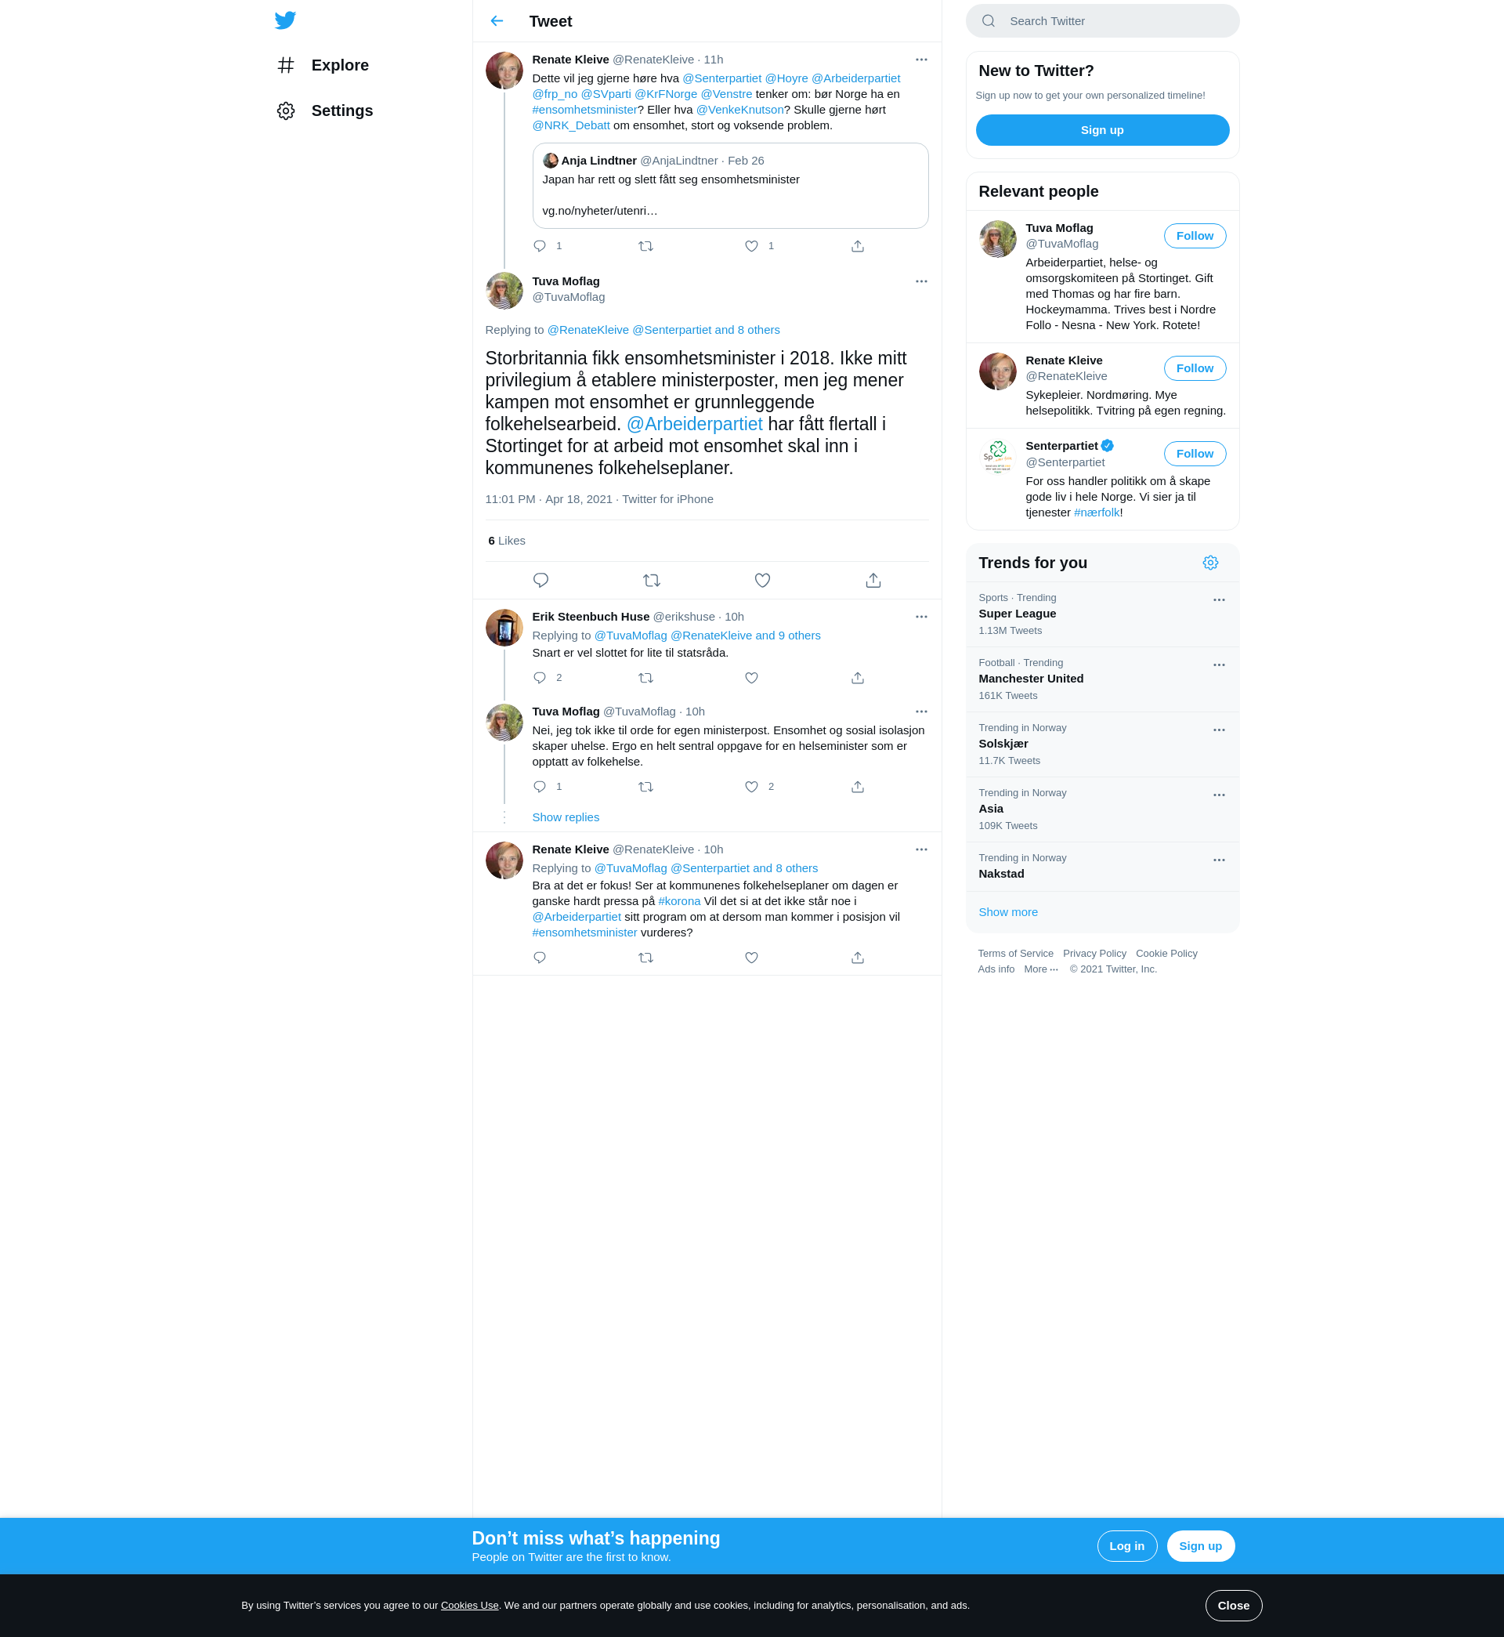The image size is (1504, 1637).
Task: Retweet Tuva Moflag's 10h reply
Action: point(646,788)
